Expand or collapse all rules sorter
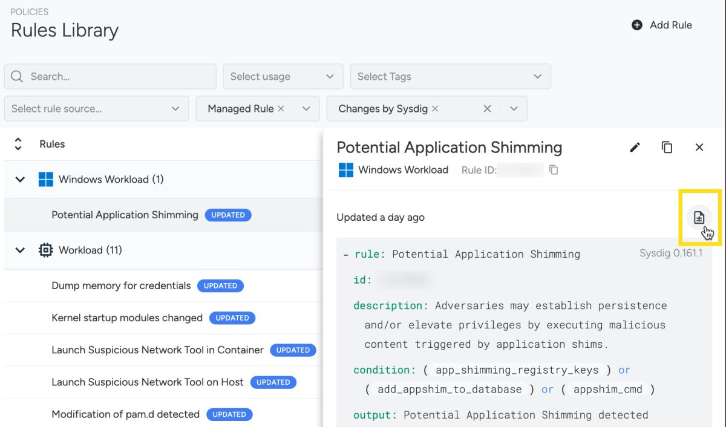This screenshot has width=726, height=427. pyautogui.click(x=18, y=144)
